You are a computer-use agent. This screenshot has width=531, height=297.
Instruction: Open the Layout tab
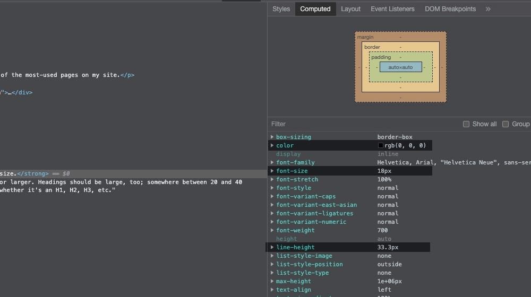[x=350, y=9]
